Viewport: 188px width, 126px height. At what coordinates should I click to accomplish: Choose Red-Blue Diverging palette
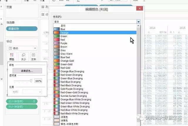click(95, 82)
